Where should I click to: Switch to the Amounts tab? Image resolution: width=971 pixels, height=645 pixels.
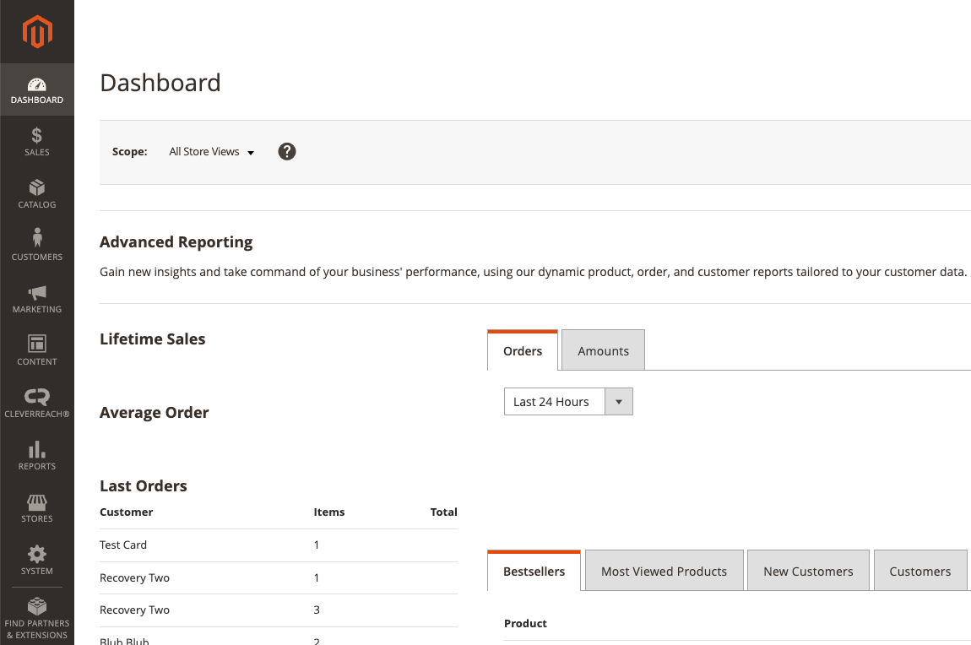click(603, 351)
